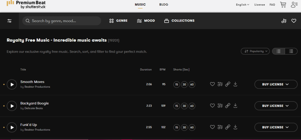
Task: Favorite the Smooth Moves track
Action: point(212,84)
